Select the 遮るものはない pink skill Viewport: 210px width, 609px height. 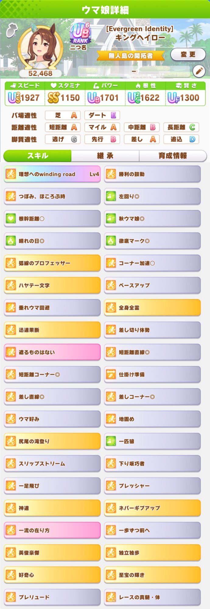(x=52, y=352)
